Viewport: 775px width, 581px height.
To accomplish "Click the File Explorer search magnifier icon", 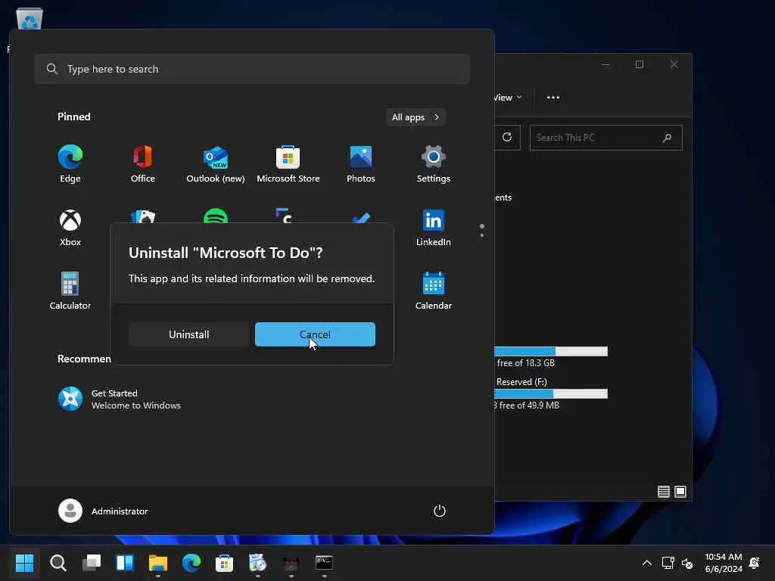I will click(667, 138).
